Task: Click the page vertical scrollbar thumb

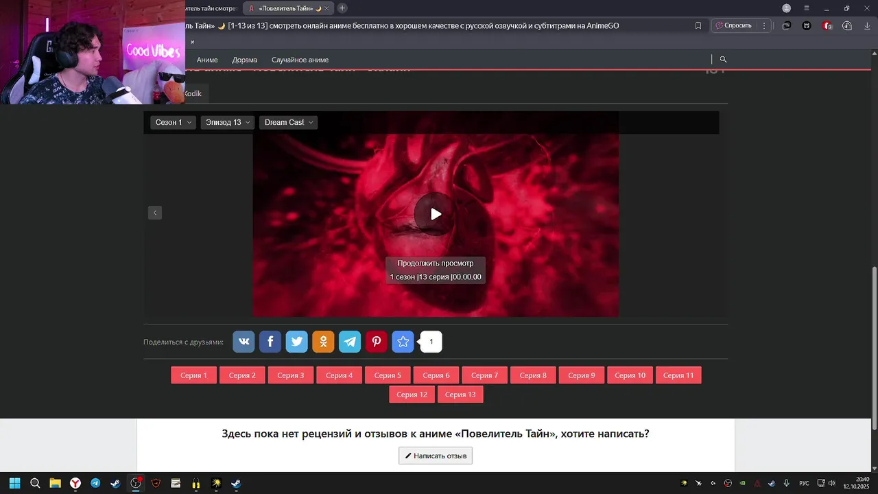Action: pos(874,349)
